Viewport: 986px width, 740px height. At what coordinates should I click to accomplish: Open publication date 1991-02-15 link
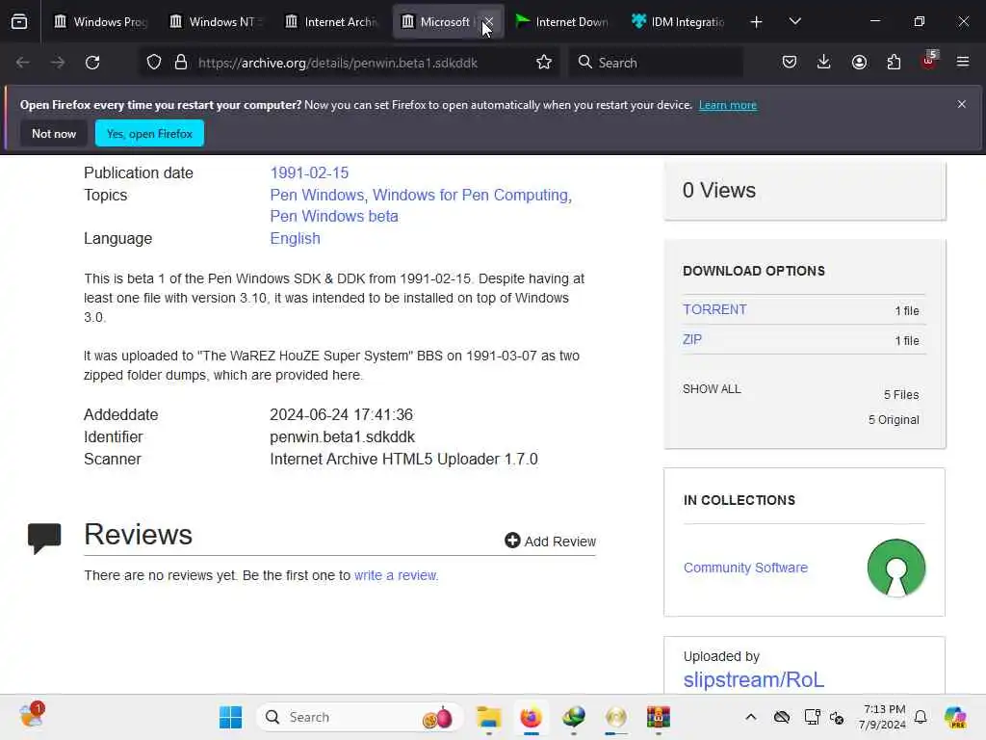[309, 173]
